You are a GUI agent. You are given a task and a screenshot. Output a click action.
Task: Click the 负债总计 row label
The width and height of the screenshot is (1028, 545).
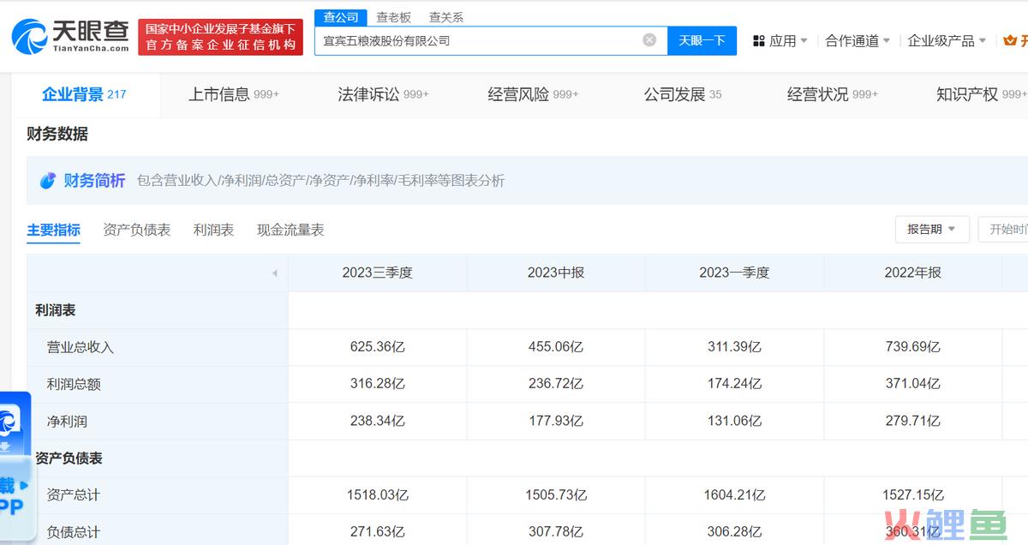[x=74, y=531]
